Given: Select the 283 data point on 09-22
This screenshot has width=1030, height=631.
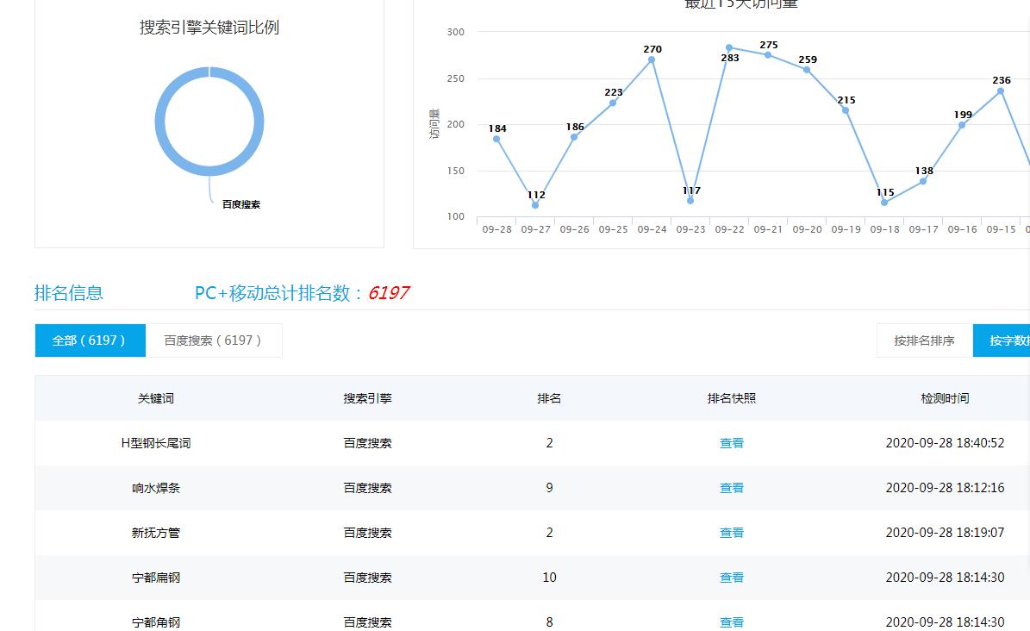Looking at the screenshot, I should click(729, 48).
